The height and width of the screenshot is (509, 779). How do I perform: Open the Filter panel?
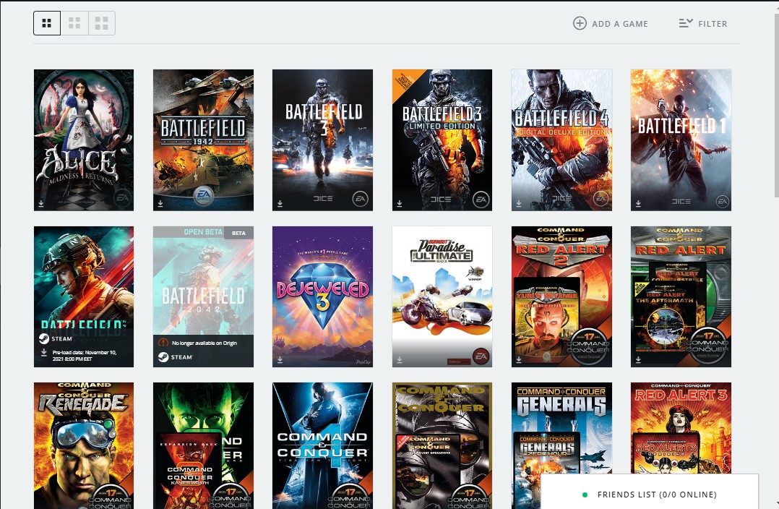(702, 23)
